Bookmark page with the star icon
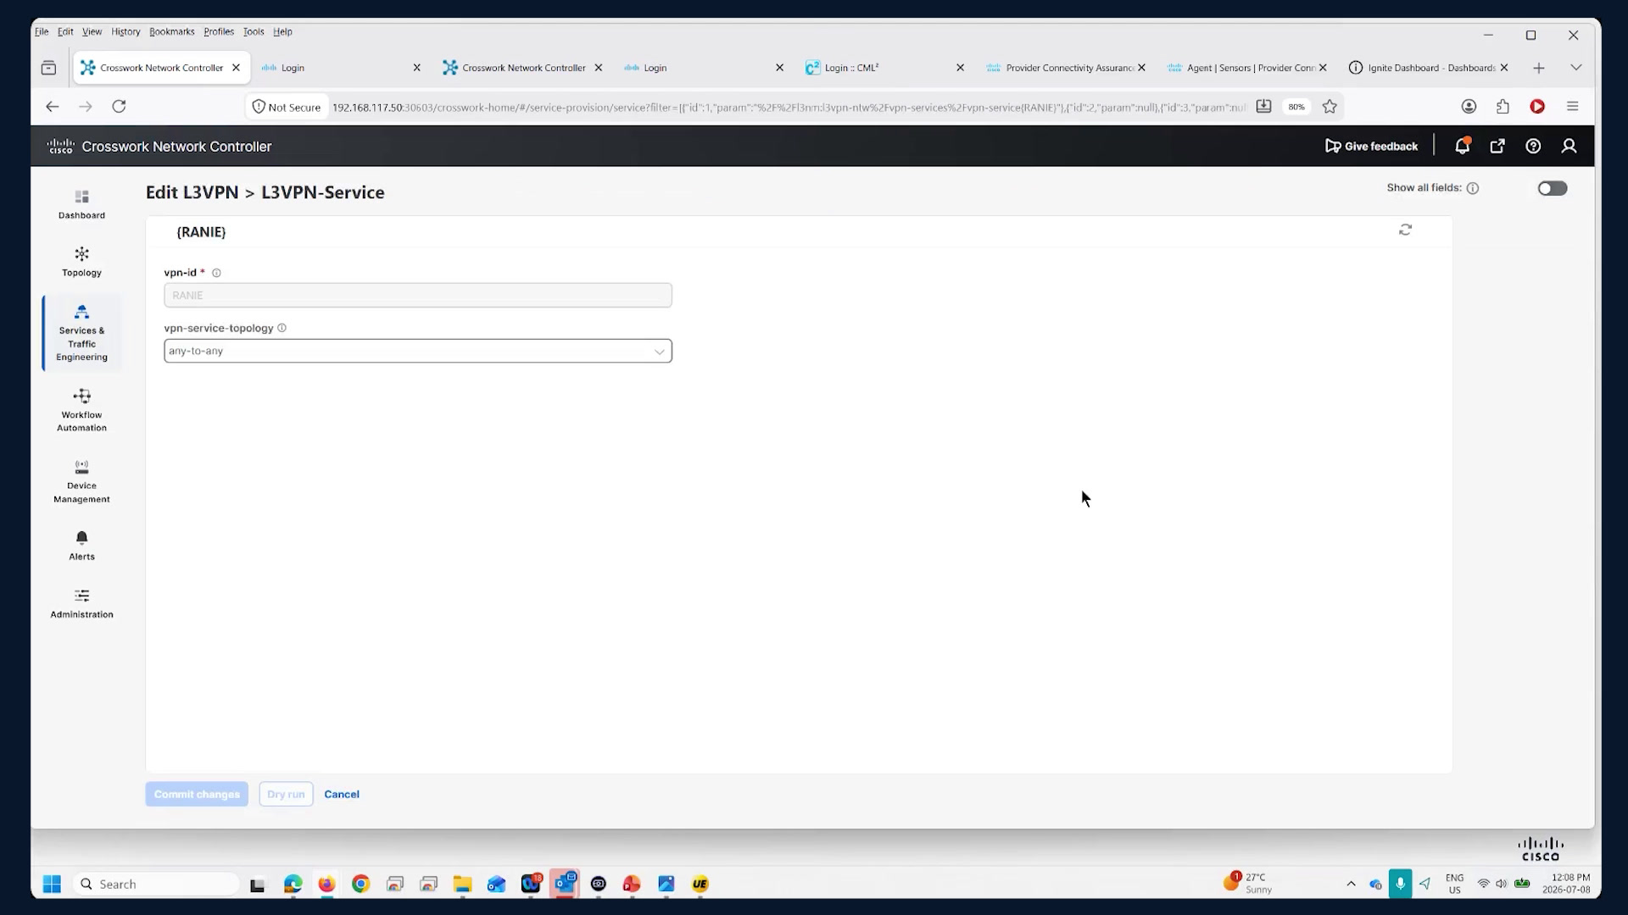The height and width of the screenshot is (915, 1628). pyautogui.click(x=1330, y=107)
